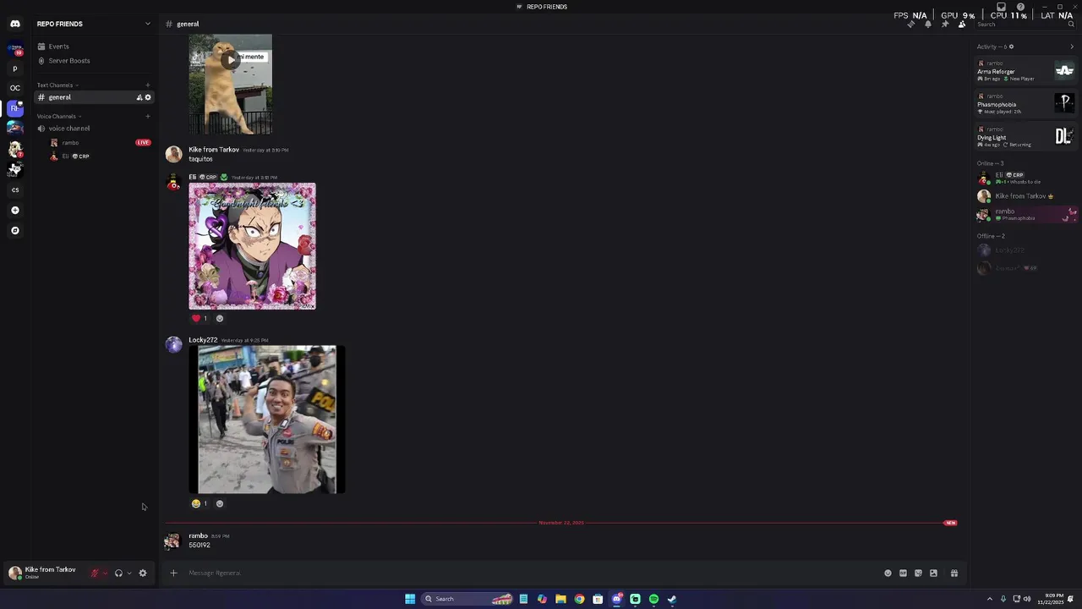This screenshot has height=609, width=1082.
Task: Open rambo in the online member list
Action: pyautogui.click(x=1025, y=215)
